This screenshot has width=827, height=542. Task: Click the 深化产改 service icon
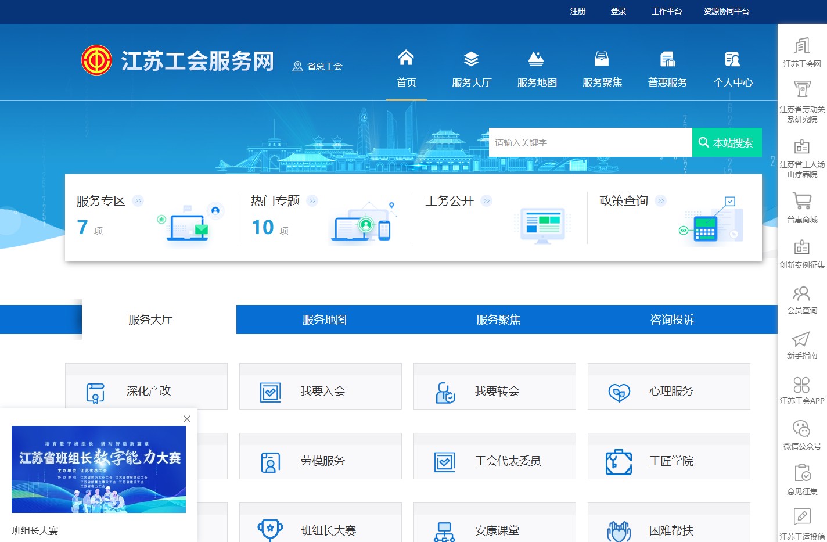95,393
